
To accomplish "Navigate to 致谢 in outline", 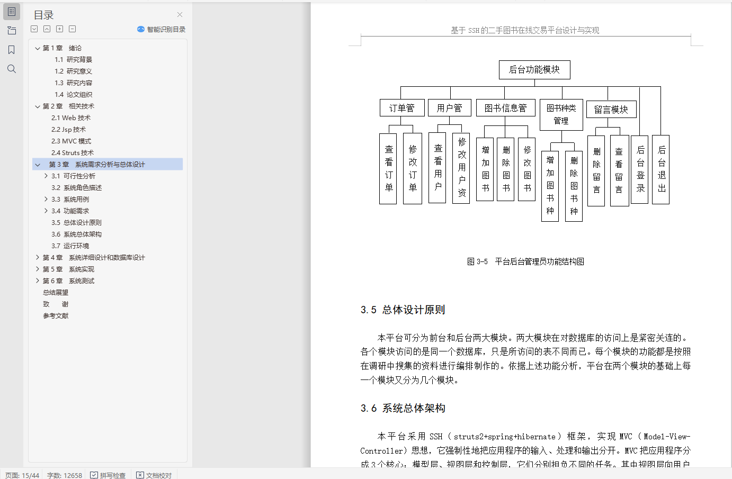I will (x=56, y=304).
